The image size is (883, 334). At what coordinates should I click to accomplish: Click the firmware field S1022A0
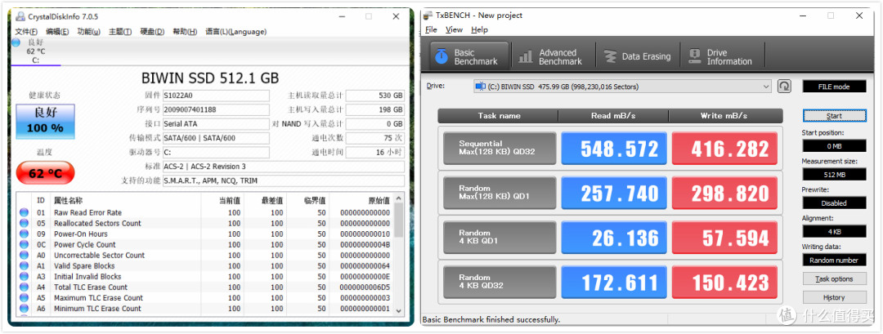click(216, 96)
